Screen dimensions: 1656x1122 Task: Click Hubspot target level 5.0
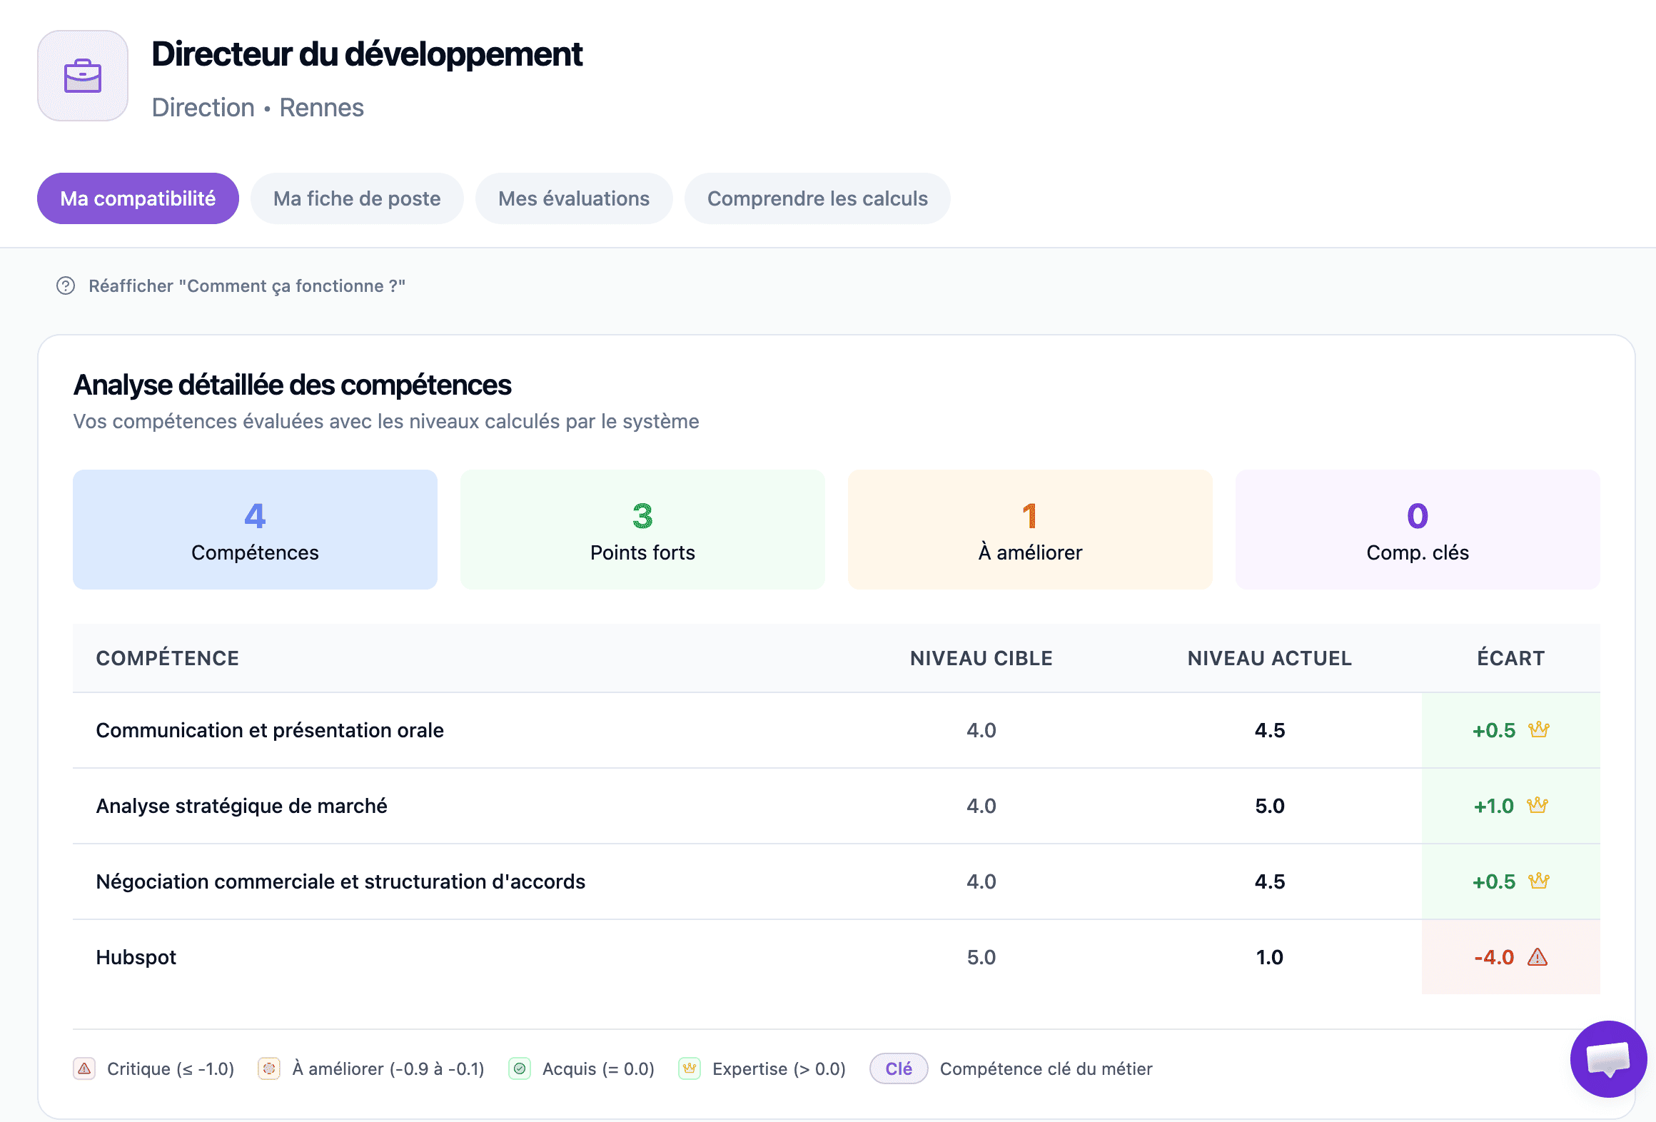coord(981,957)
